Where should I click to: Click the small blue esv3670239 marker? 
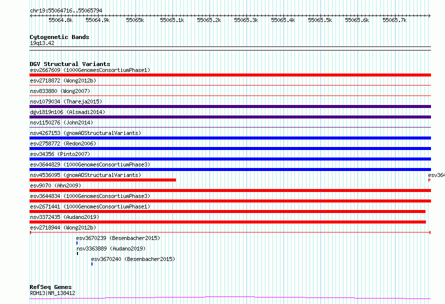77,243
